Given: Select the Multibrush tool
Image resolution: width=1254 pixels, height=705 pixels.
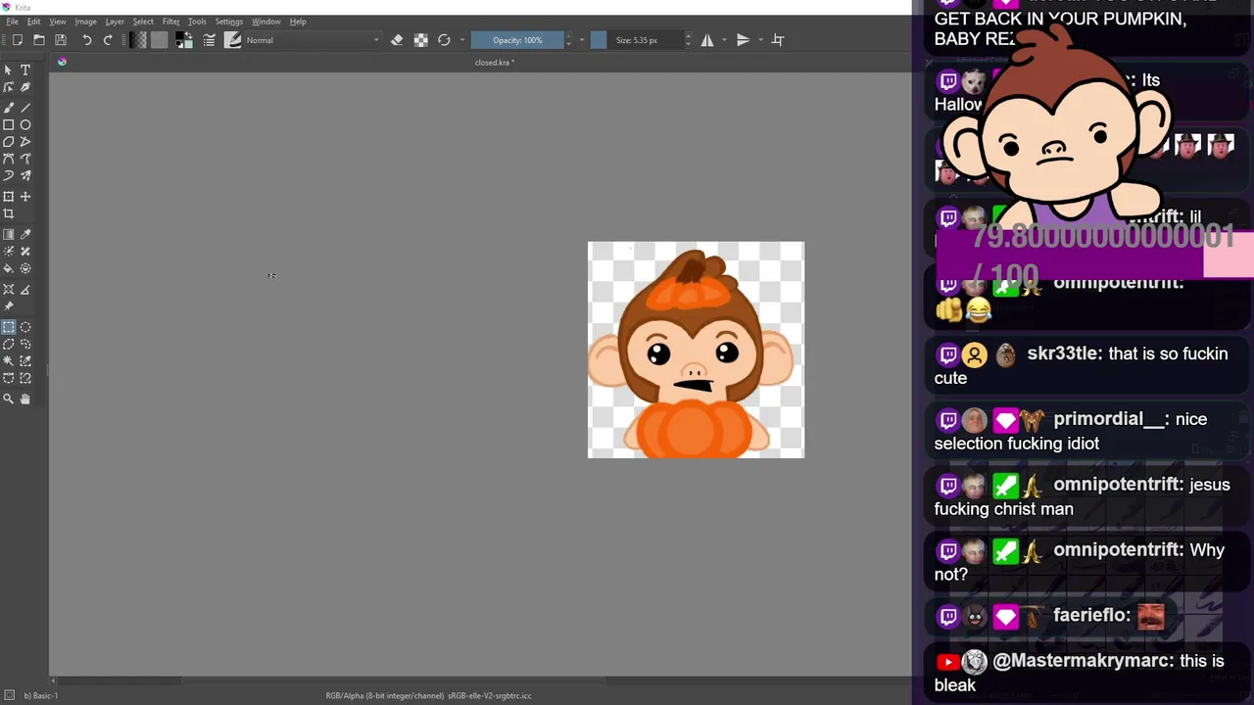Looking at the screenshot, I should click(25, 176).
